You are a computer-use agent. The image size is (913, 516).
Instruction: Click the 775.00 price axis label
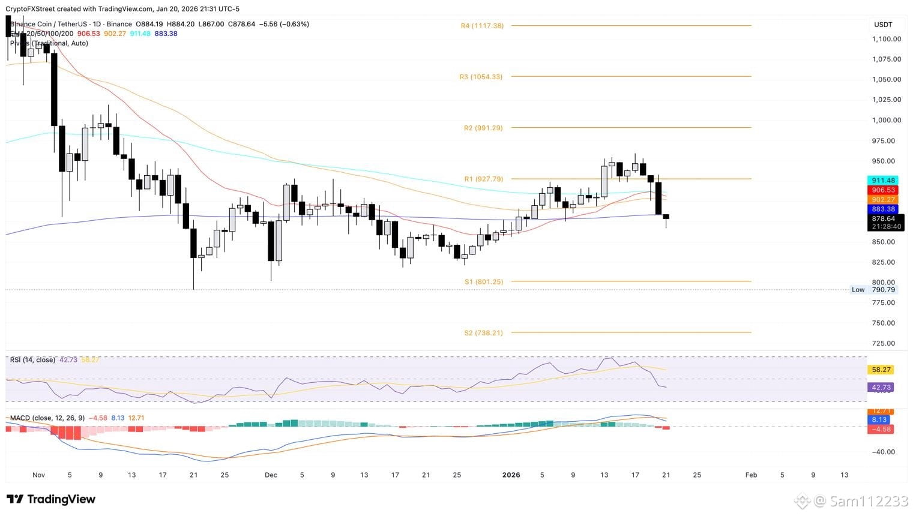click(x=884, y=303)
